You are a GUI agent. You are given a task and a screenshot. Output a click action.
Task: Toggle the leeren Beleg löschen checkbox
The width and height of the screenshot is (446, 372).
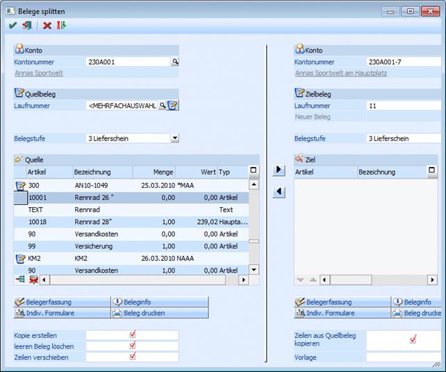(133, 346)
